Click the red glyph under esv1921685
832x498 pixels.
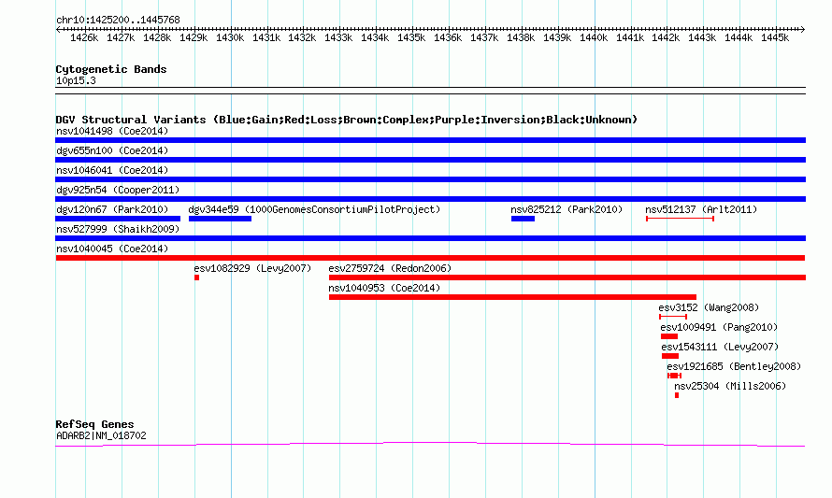point(674,376)
